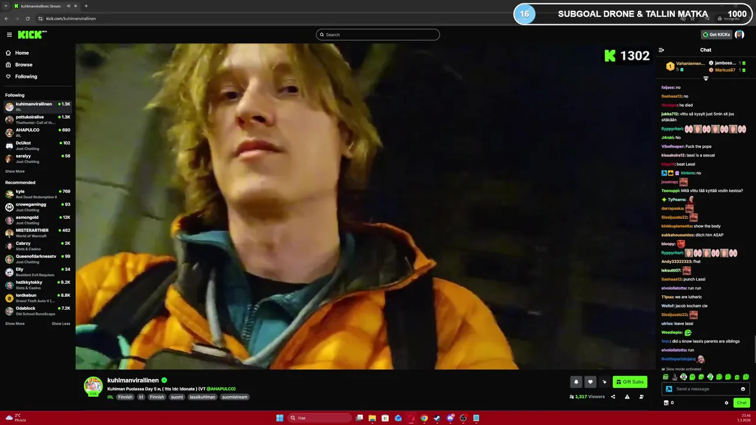This screenshot has width=756, height=425.
Task: Open kuhlmanvirallinen in Following list
Action: click(38, 107)
